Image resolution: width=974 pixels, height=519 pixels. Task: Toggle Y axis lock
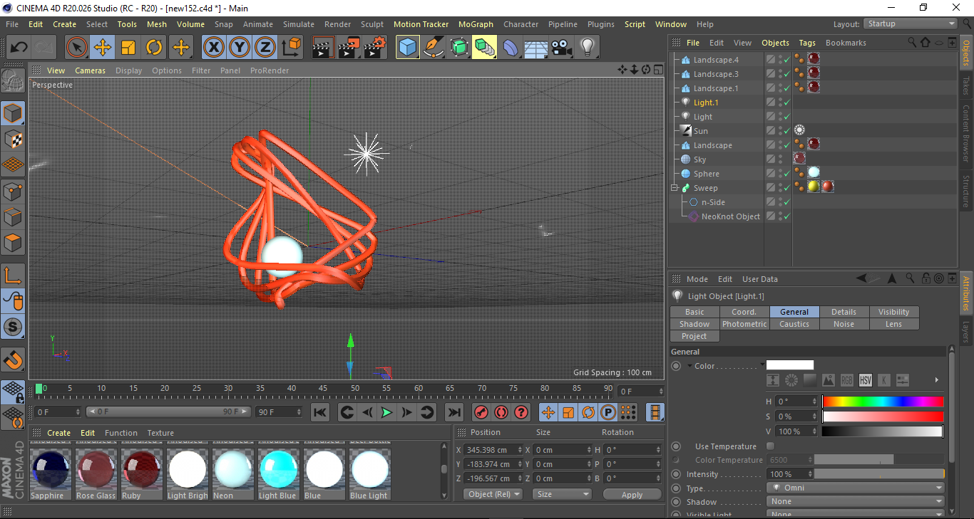coord(240,48)
